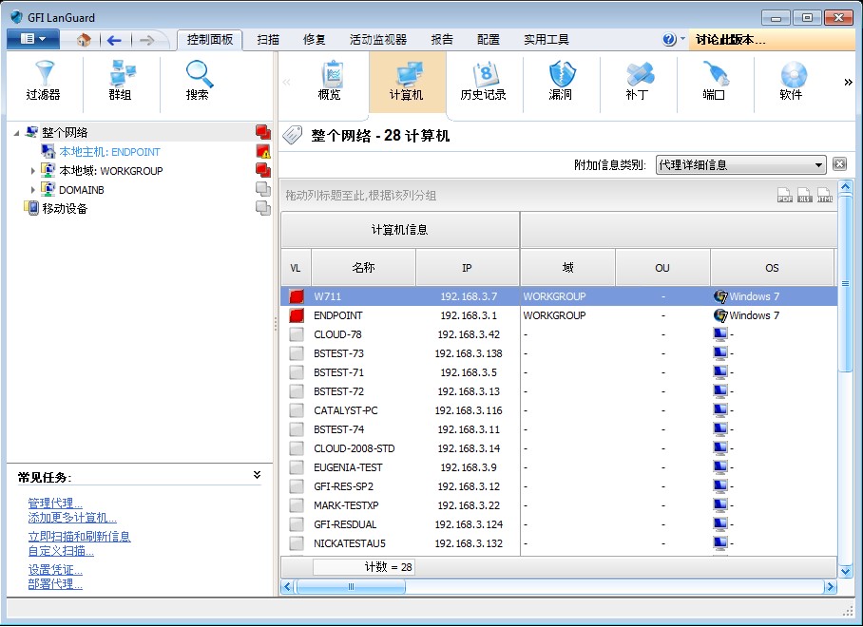Collapse the 常见任务 panel
Viewport: 863px width, 627px height.
pos(257,475)
